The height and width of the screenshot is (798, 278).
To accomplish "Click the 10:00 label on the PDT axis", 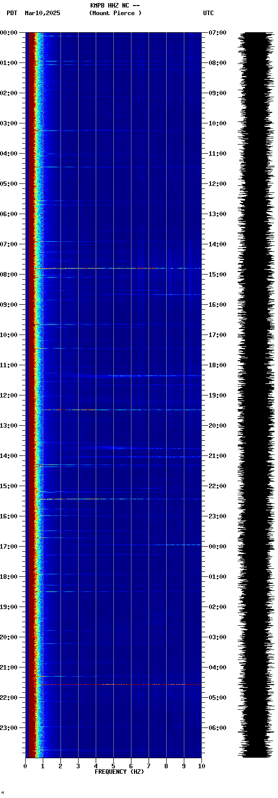I will 9,335.
